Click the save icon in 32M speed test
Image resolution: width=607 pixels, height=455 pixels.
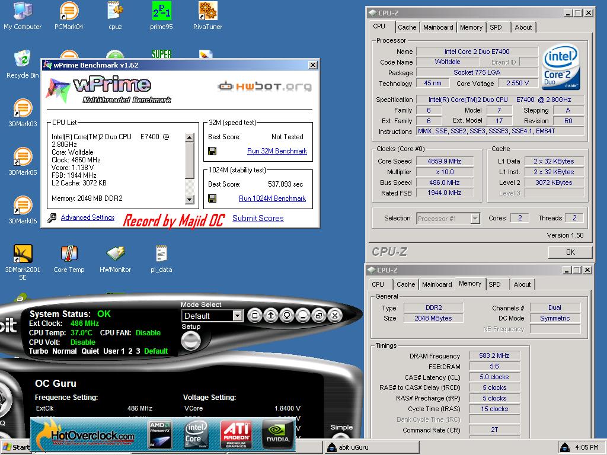tap(212, 151)
